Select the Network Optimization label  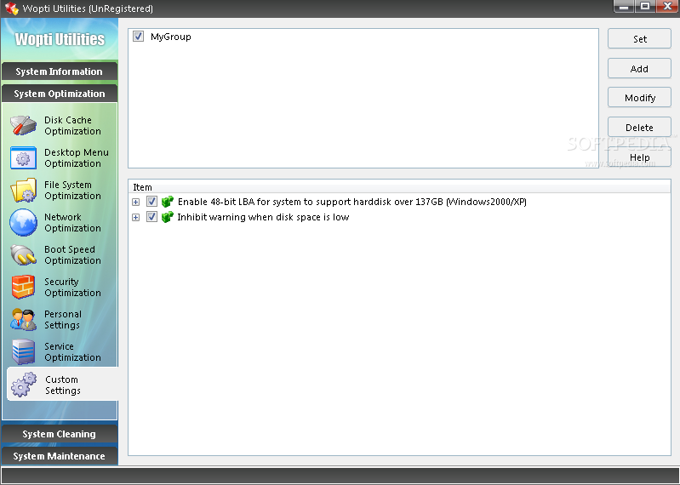(72, 223)
